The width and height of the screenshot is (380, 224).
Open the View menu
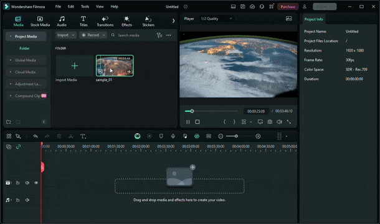(x=100, y=7)
